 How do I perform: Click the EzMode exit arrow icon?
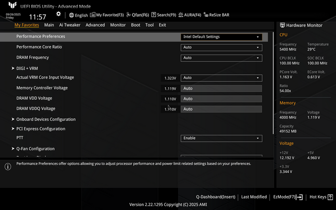299,197
